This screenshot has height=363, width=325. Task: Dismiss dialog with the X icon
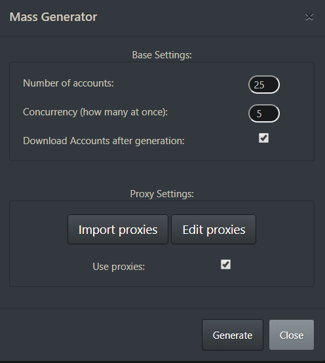(x=309, y=17)
